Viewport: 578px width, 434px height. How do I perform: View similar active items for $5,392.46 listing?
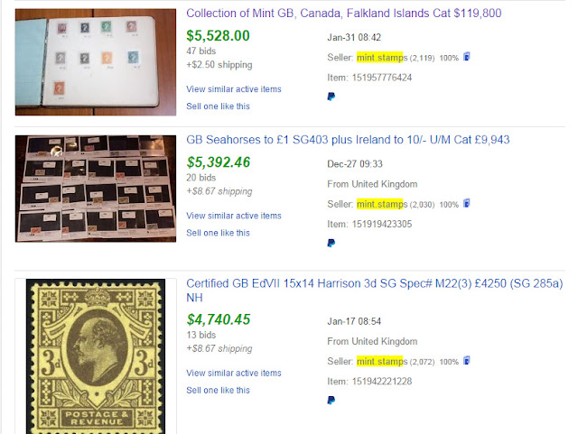pyautogui.click(x=234, y=216)
